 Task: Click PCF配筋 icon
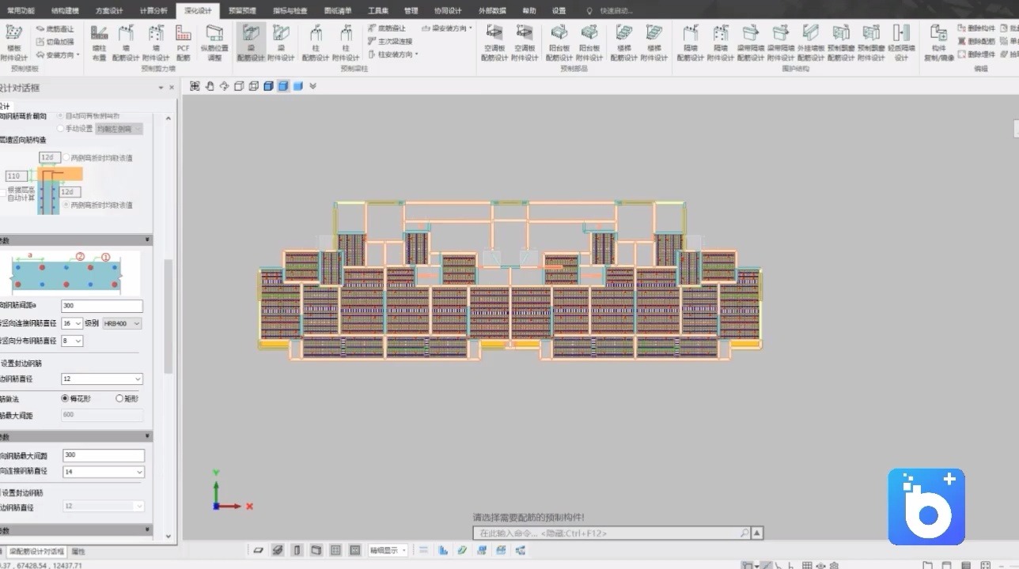pos(184,42)
